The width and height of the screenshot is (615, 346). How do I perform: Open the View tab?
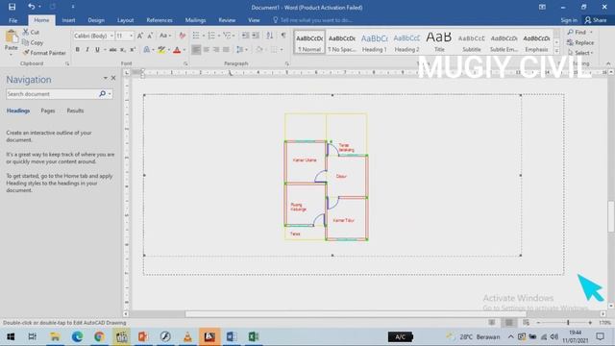tap(254, 20)
